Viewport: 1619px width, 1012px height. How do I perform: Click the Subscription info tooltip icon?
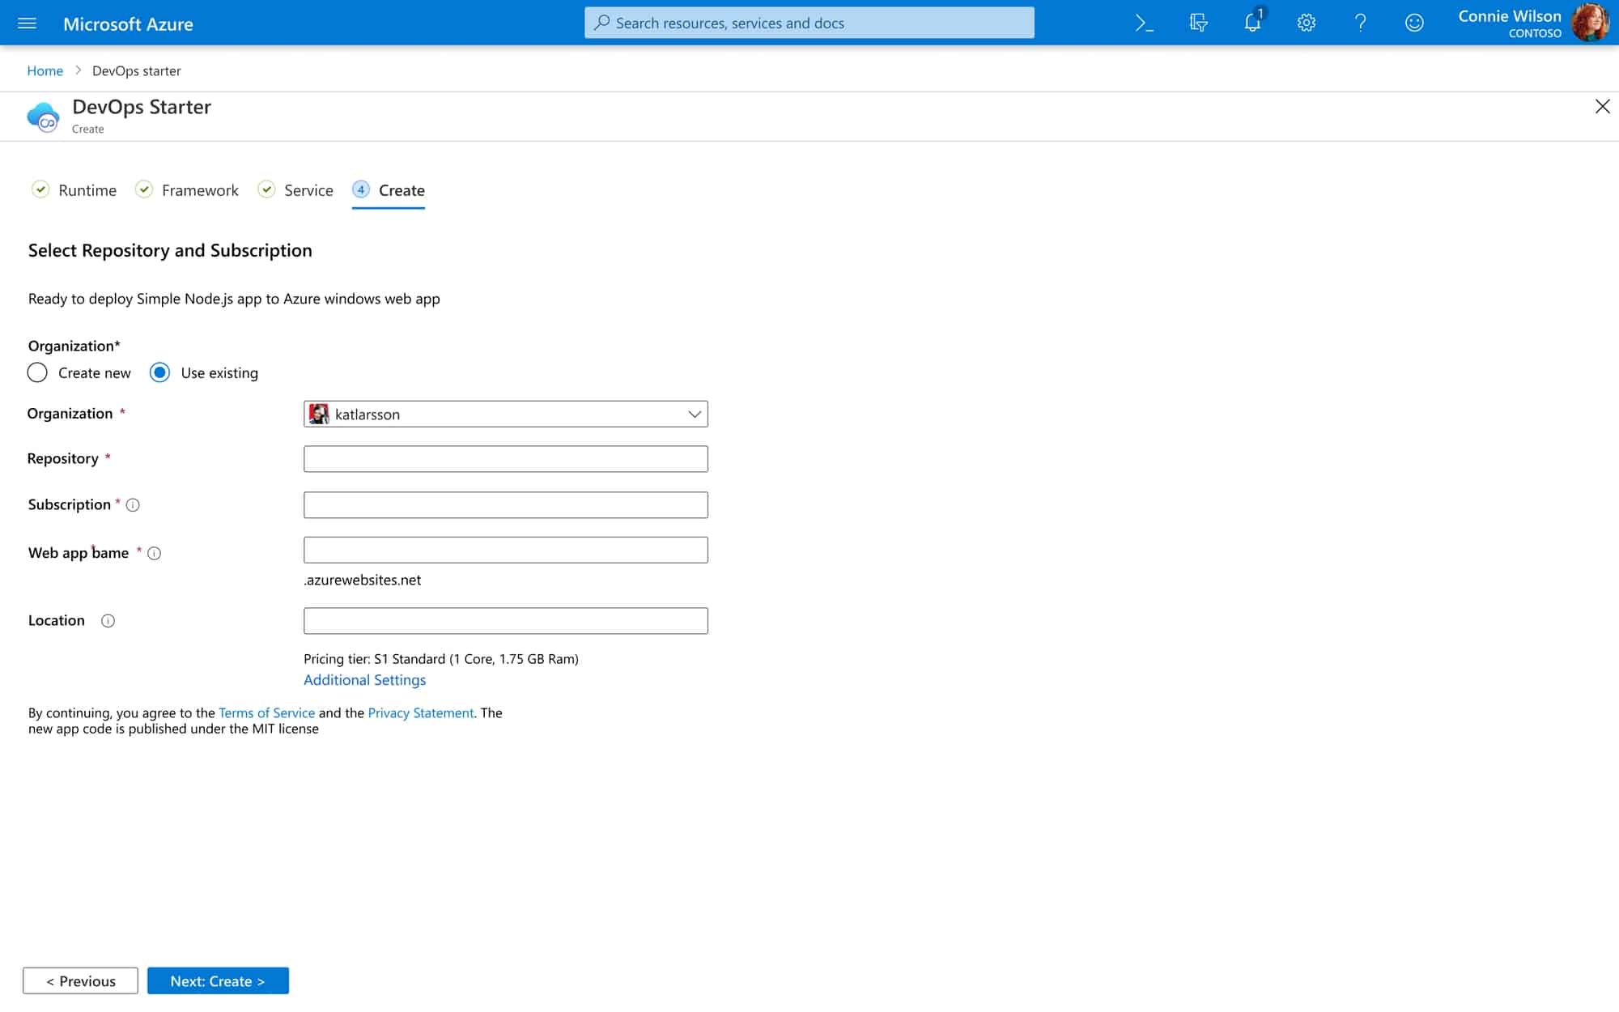[133, 504]
